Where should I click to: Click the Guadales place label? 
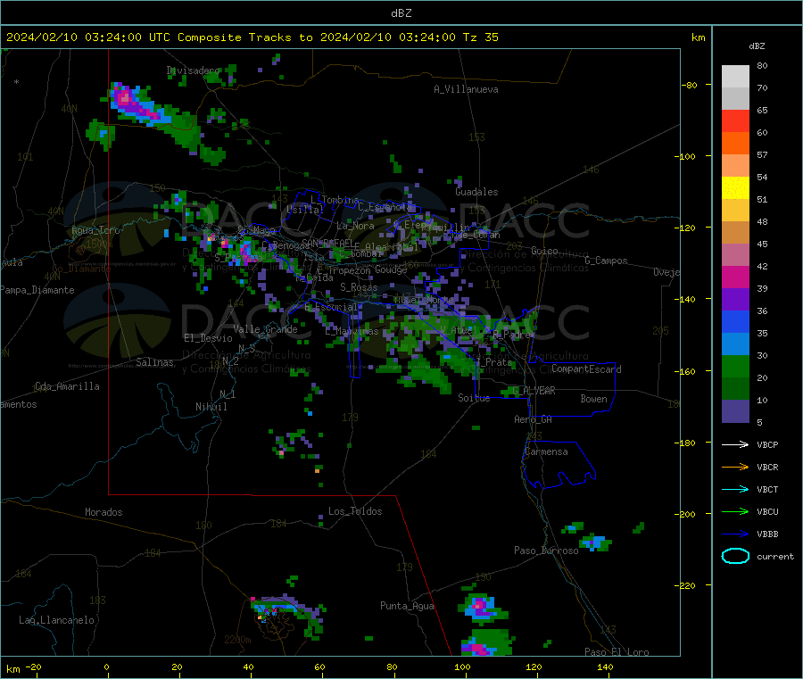pos(476,192)
